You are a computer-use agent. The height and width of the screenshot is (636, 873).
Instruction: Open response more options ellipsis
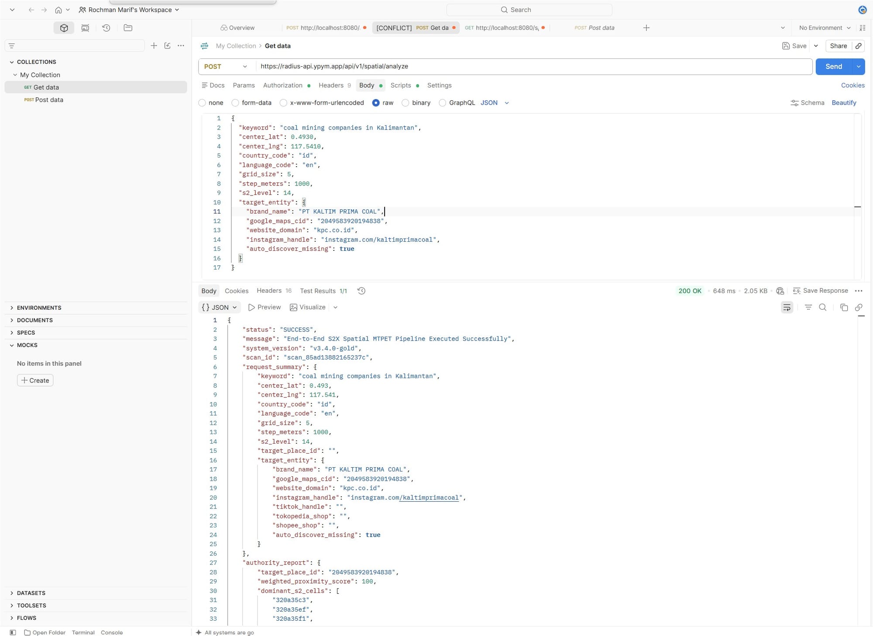tap(859, 291)
